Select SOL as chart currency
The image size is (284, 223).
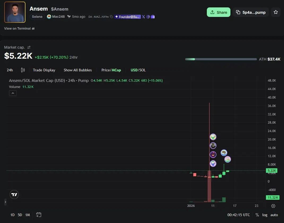tap(142, 70)
